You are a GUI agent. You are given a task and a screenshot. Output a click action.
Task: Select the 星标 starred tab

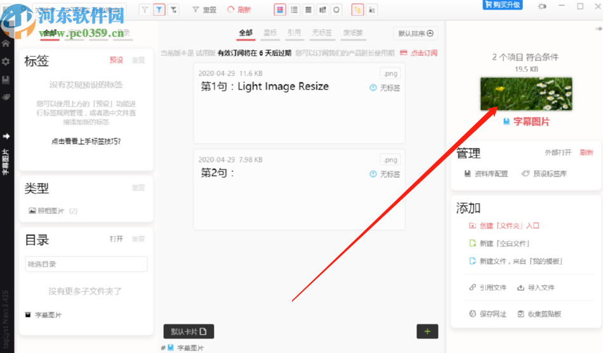pos(270,32)
